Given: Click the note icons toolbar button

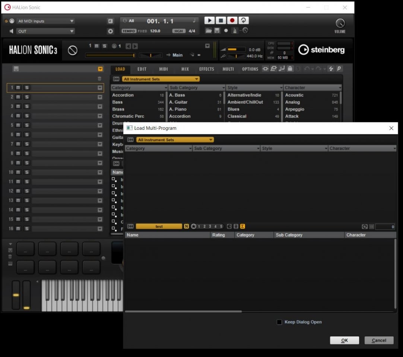Looking at the screenshot, I should point(282,68).
